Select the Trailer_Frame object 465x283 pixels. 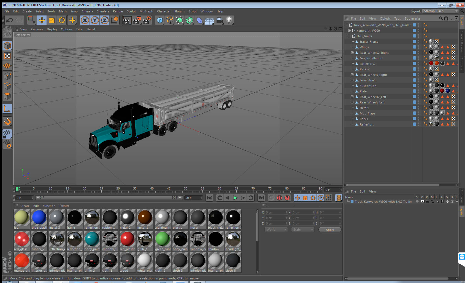pyautogui.click(x=369, y=42)
